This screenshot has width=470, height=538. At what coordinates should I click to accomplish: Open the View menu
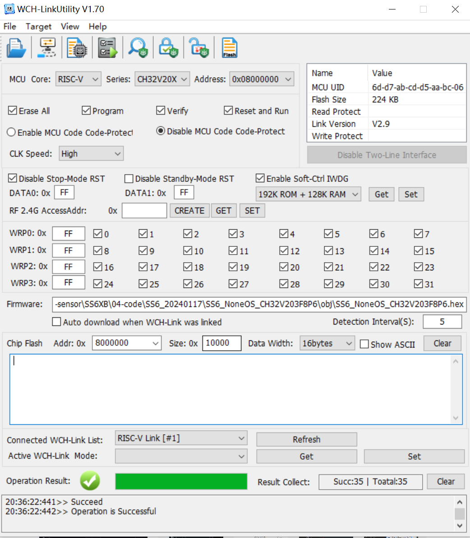coord(70,27)
